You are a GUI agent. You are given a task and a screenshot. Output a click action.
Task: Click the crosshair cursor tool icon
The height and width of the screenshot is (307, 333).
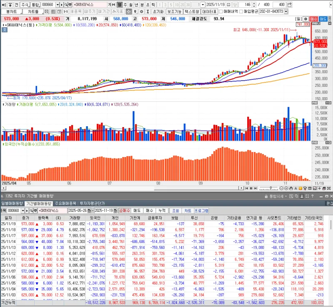click(x=129, y=11)
